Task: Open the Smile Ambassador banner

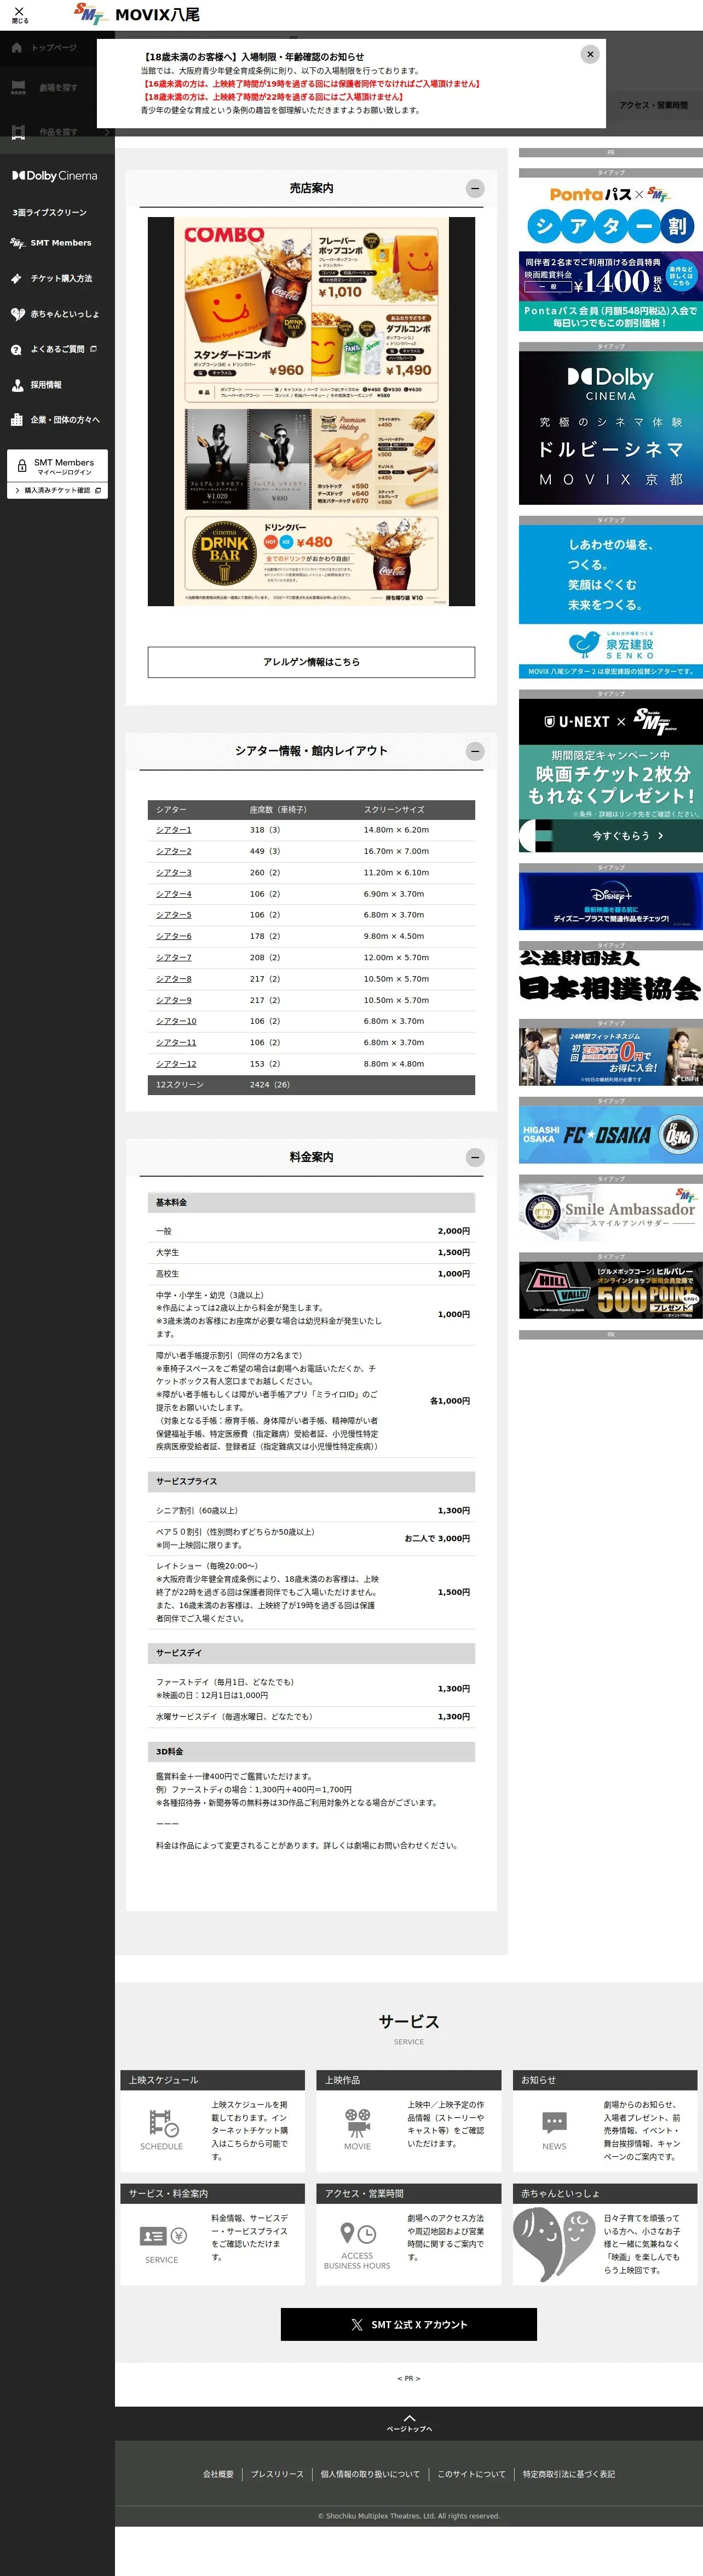Action: tap(611, 1213)
